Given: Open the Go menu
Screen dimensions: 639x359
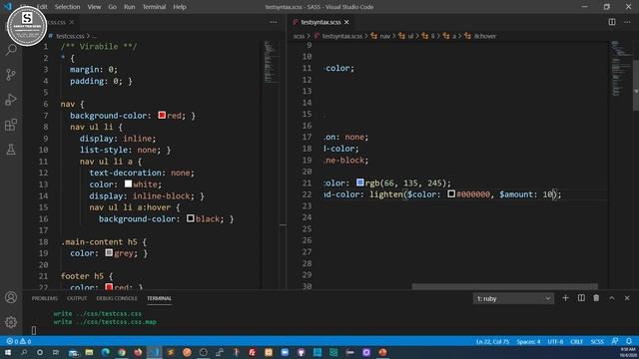Looking at the screenshot, I should click(x=112, y=7).
